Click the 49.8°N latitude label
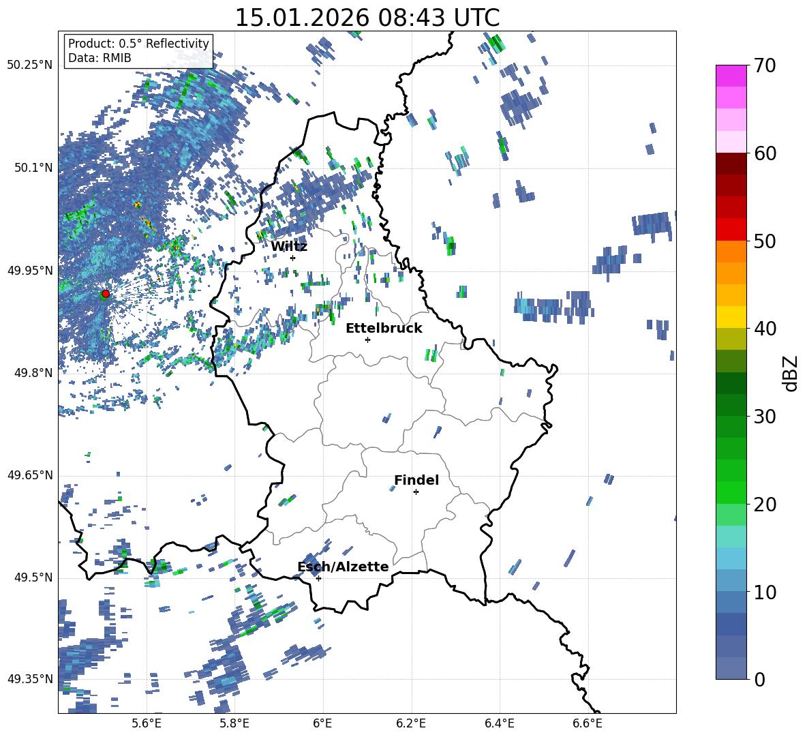The height and width of the screenshot is (737, 807). point(33,373)
